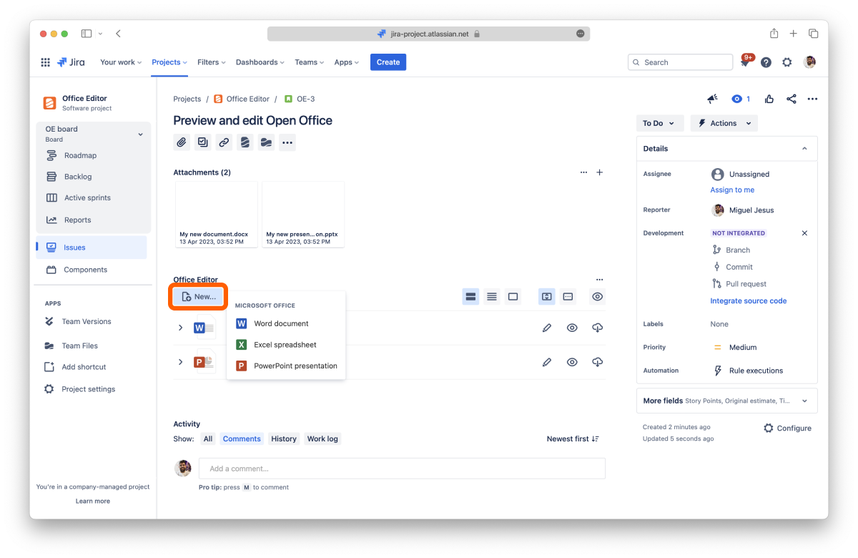Click the thumbs up vote icon
Image resolution: width=858 pixels, height=558 pixels.
769,99
